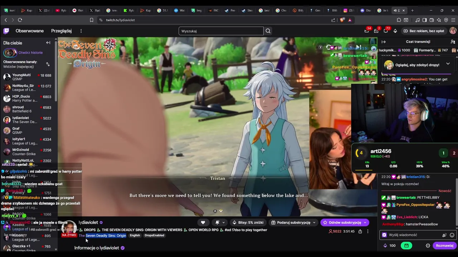458x257 pixels.
Task: Open NoWay4u_Sir channel in sidebar
Action: (28, 88)
